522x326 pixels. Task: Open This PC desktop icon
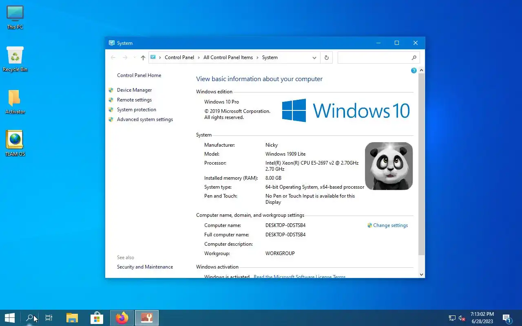click(15, 17)
